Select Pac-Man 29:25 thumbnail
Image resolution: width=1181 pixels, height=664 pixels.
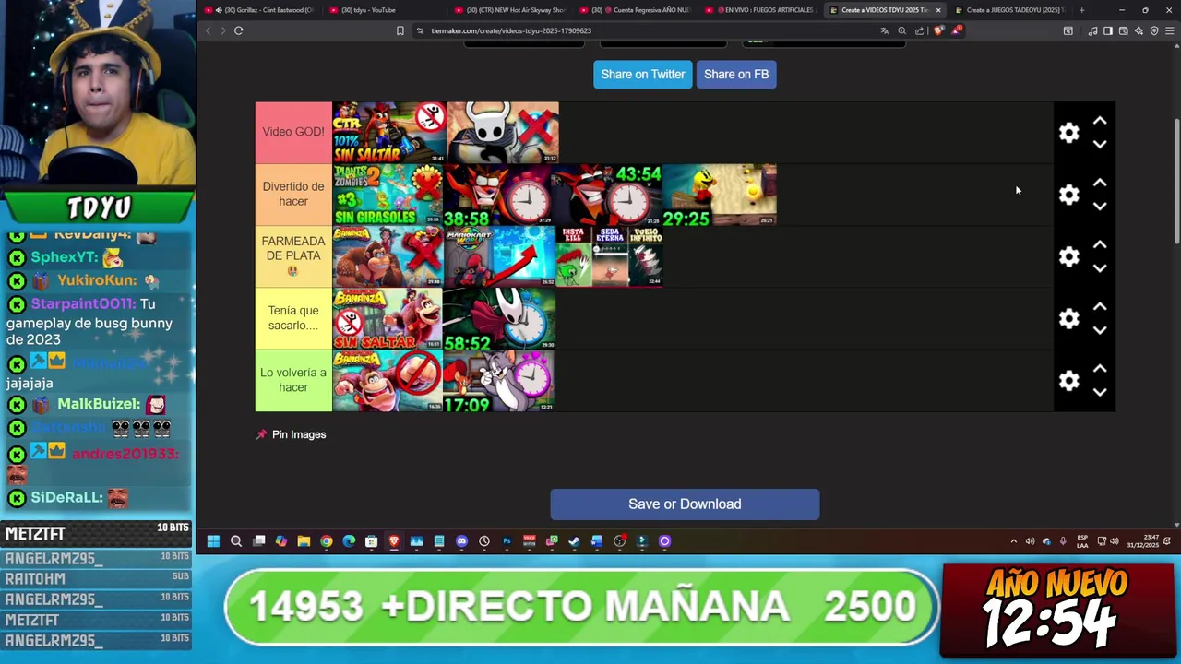point(720,195)
